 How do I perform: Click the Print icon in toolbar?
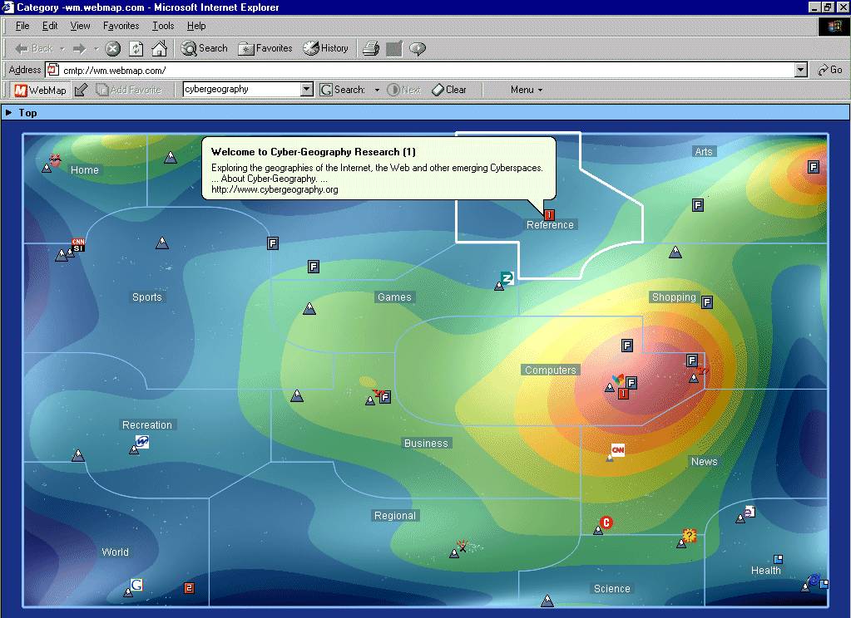(371, 49)
